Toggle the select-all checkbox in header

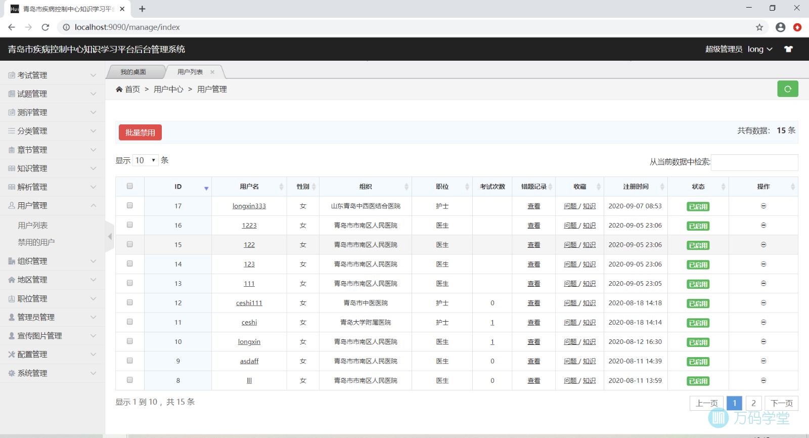click(x=130, y=186)
